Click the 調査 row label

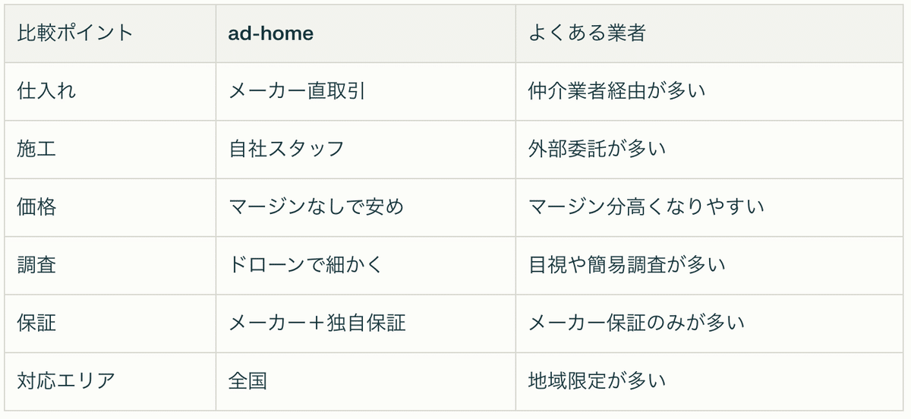pyautogui.click(x=36, y=265)
